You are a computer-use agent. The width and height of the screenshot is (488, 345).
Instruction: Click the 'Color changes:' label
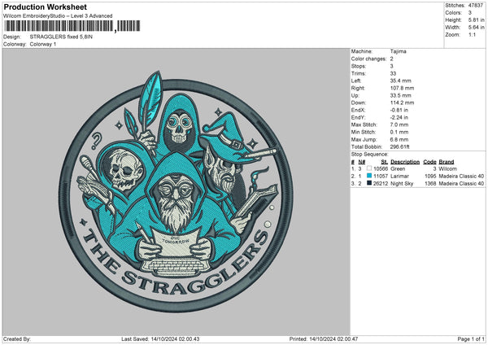(x=368, y=59)
